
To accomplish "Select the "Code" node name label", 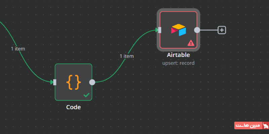I will [x=73, y=107].
